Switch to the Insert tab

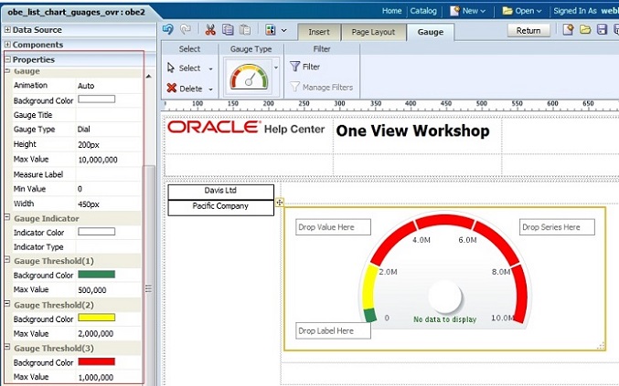click(318, 32)
